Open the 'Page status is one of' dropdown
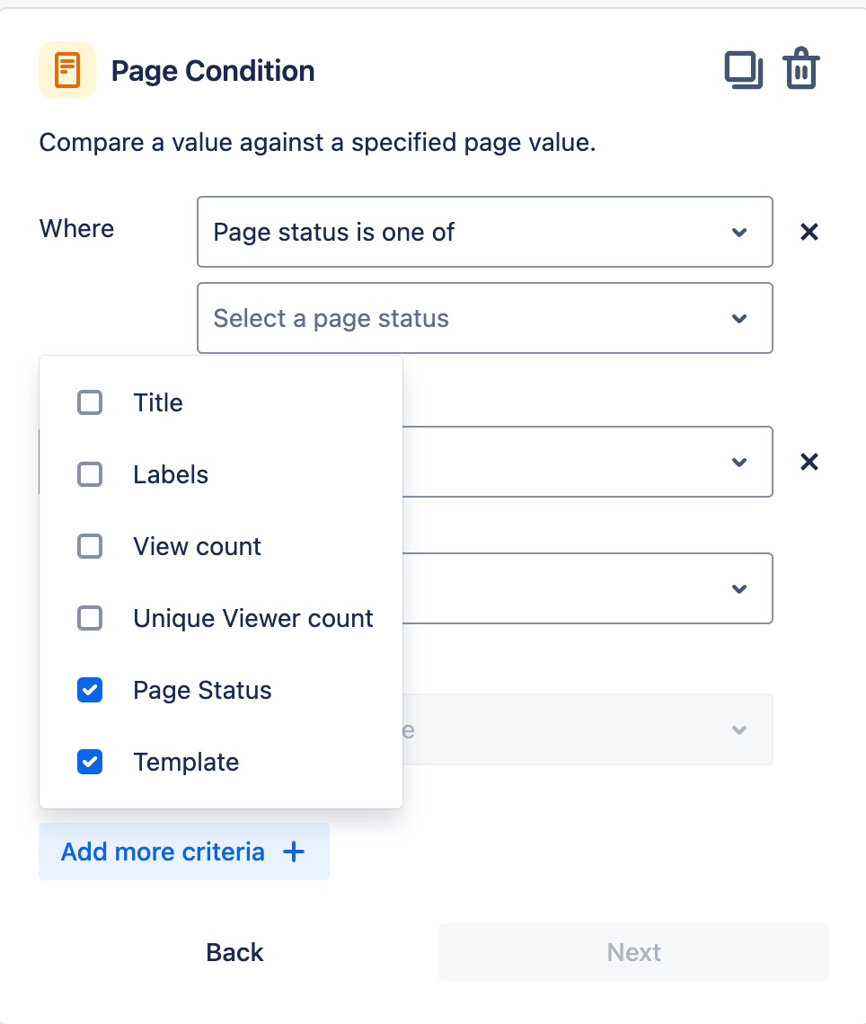Image resolution: width=866 pixels, height=1024 pixels. 485,232
